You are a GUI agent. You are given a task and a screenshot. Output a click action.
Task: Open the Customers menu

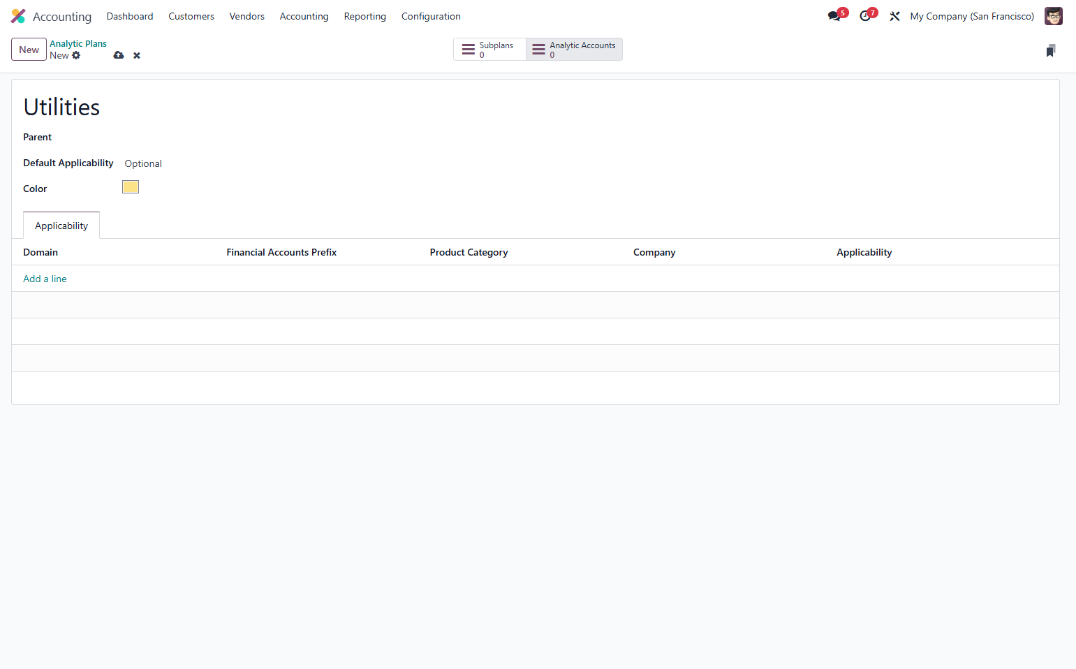pyautogui.click(x=191, y=16)
